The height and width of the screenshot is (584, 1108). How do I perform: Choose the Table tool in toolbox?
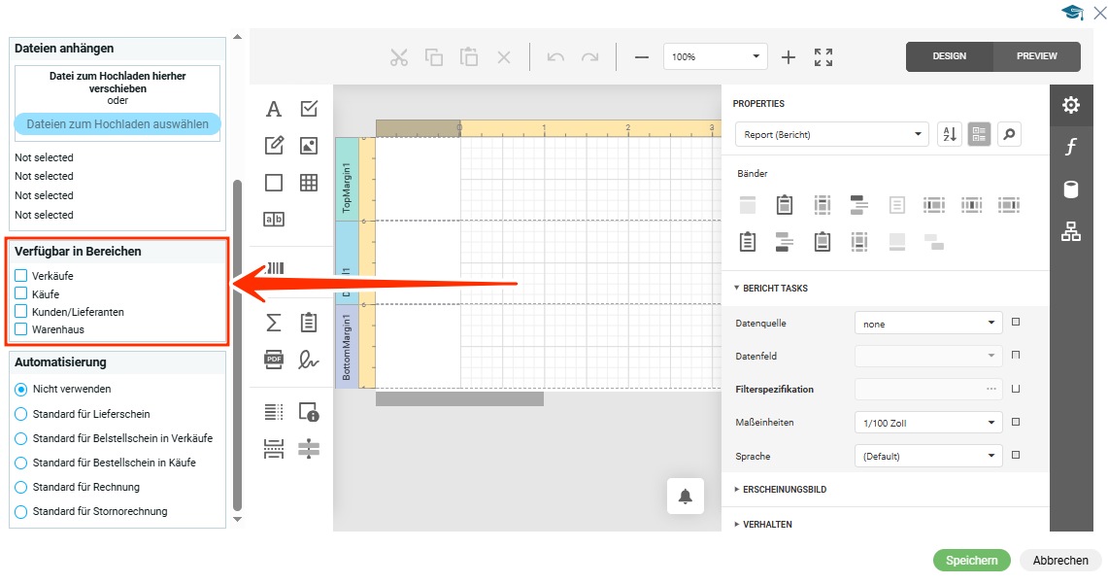click(309, 183)
